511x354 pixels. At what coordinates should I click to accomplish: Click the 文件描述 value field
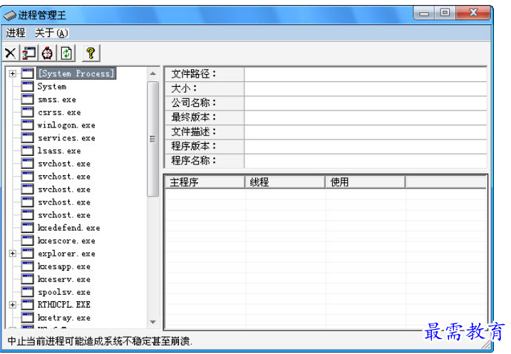(x=366, y=132)
